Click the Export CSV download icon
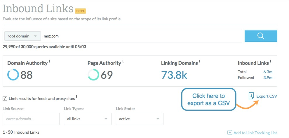 [x=251, y=96]
